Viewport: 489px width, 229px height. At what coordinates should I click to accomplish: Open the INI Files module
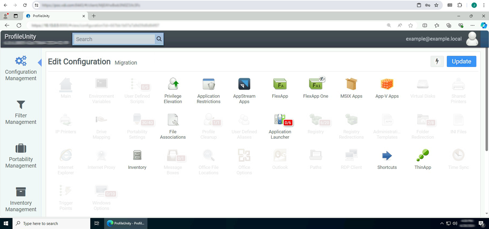[458, 124]
